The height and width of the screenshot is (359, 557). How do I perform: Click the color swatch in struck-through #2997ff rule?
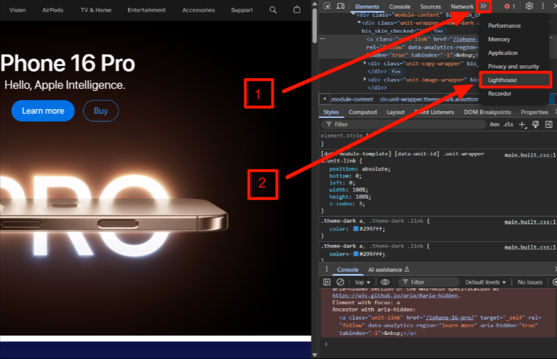[x=355, y=254]
